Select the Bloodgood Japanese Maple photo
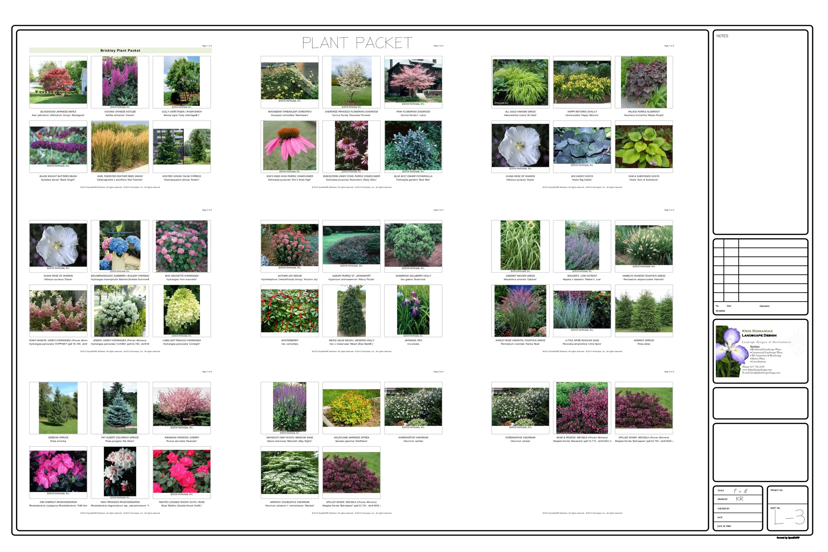The height and width of the screenshot is (552, 828). click(x=58, y=82)
